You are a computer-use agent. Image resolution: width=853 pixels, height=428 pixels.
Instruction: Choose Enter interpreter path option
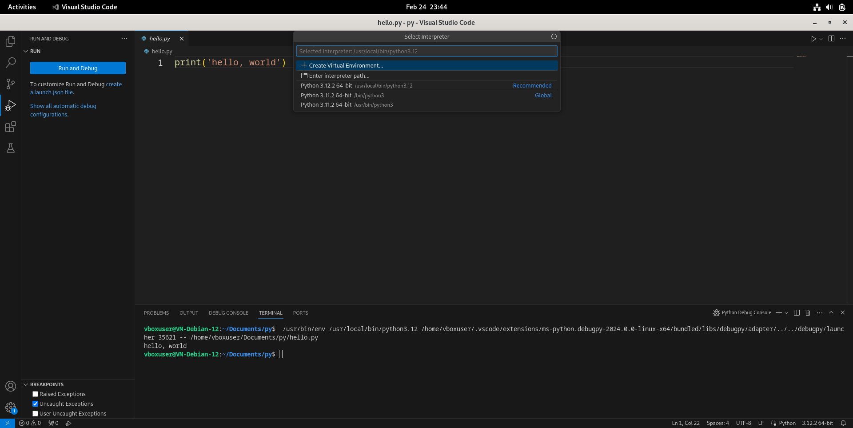click(426, 76)
